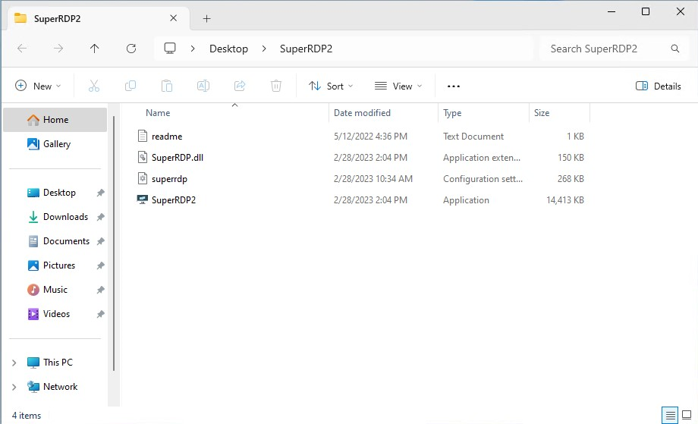
Task: Click Desktop in the address breadcrumb
Action: 229,49
